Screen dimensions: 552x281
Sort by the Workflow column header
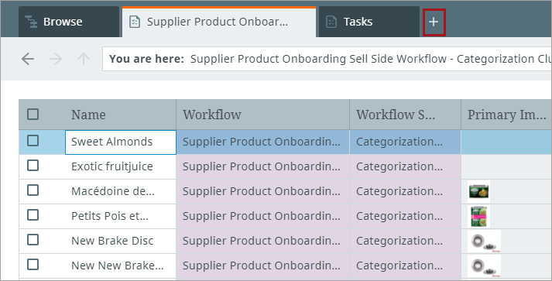pyautogui.click(x=212, y=115)
